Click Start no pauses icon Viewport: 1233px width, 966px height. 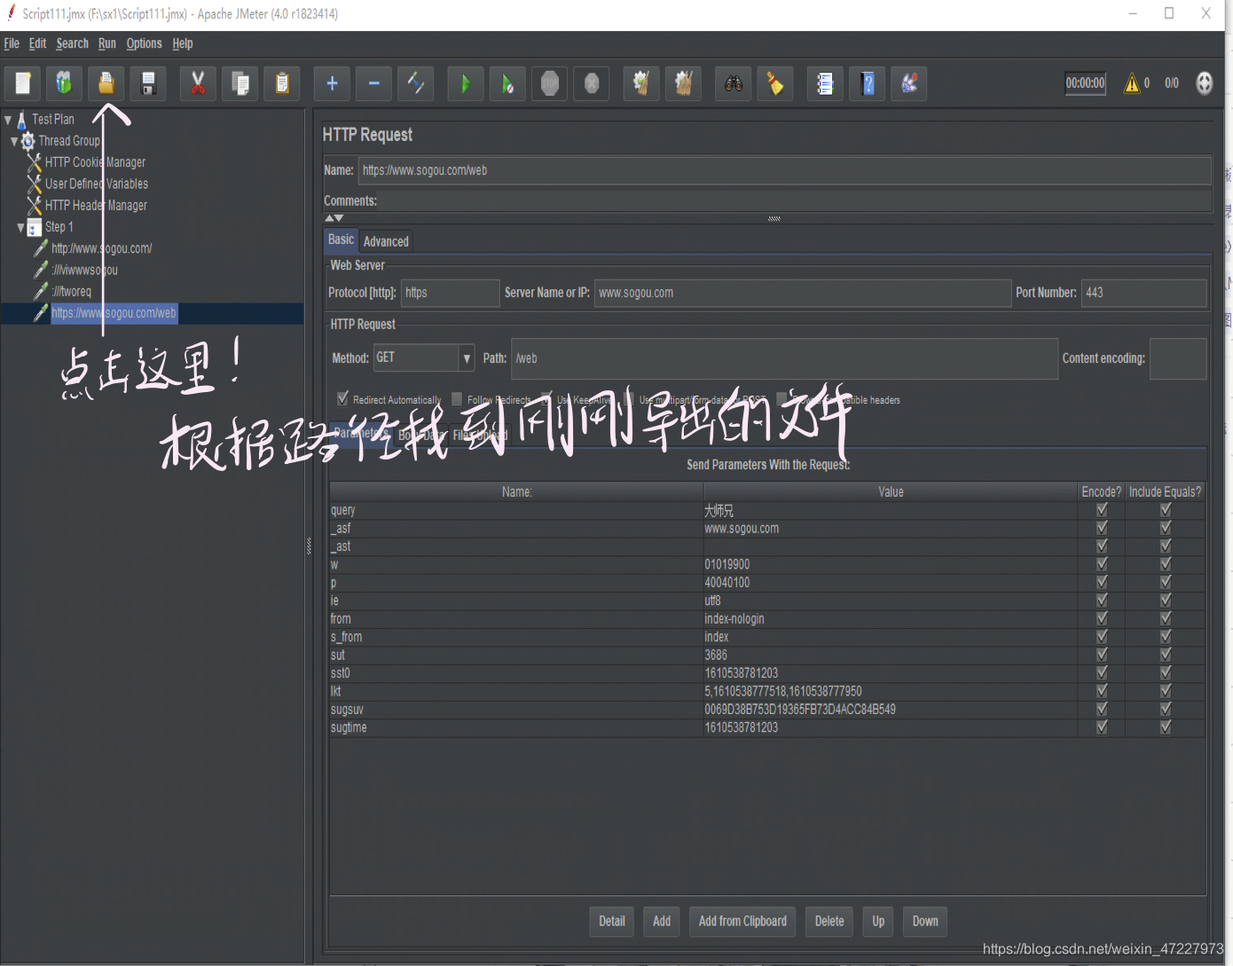tap(507, 83)
